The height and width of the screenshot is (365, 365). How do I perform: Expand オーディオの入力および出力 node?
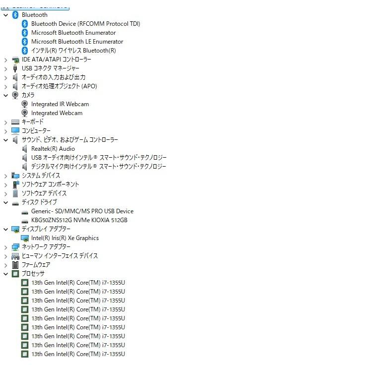pyautogui.click(x=6, y=78)
